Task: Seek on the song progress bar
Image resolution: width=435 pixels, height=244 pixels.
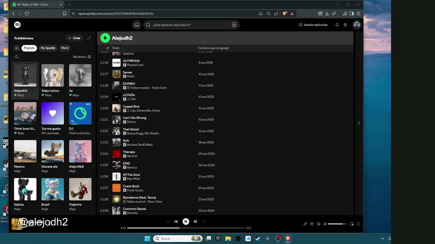Action: pos(186,228)
